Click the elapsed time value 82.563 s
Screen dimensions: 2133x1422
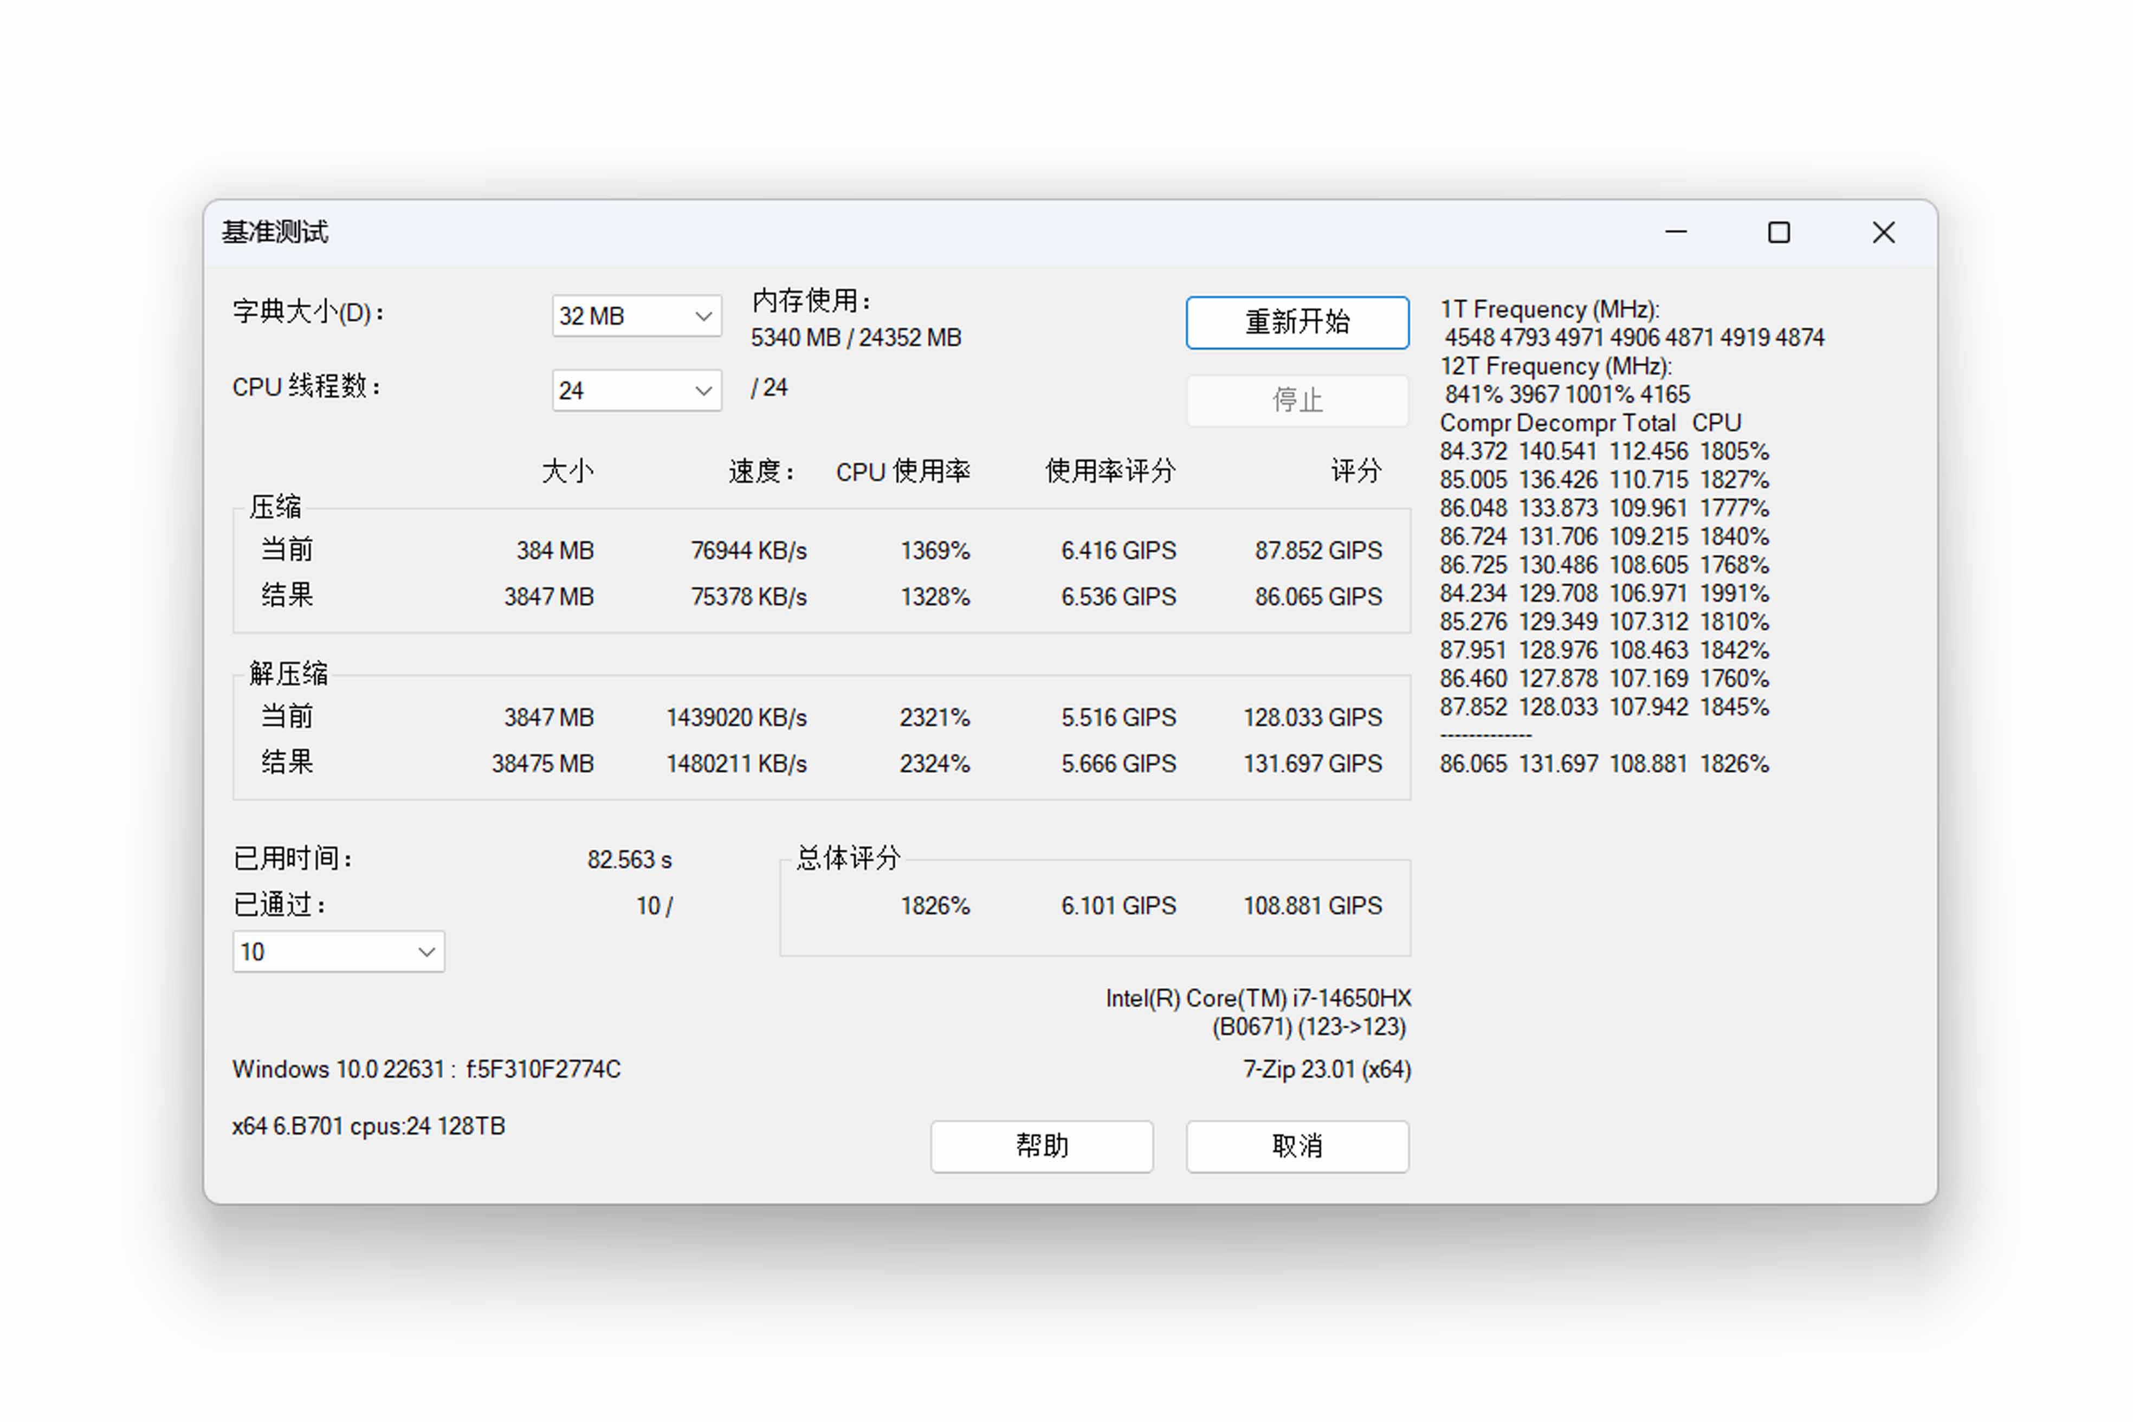click(x=629, y=859)
